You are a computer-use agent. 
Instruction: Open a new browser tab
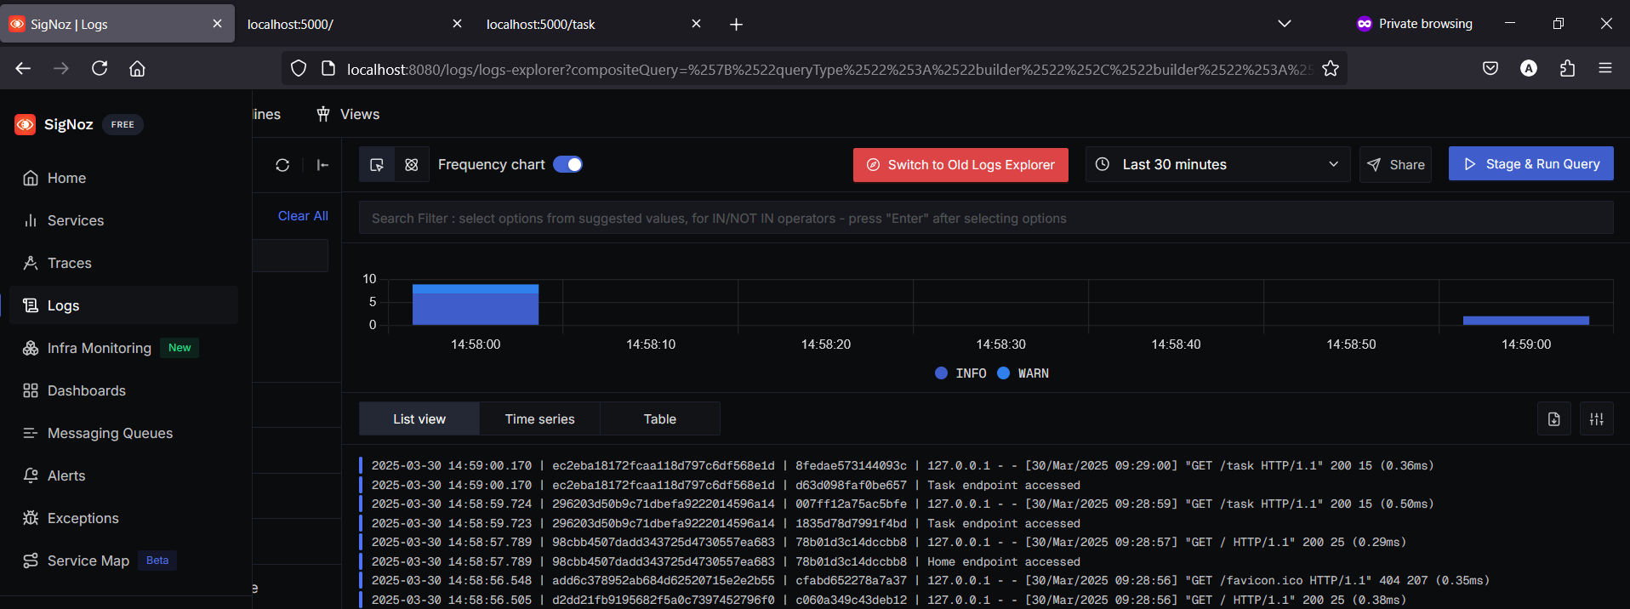click(x=736, y=24)
